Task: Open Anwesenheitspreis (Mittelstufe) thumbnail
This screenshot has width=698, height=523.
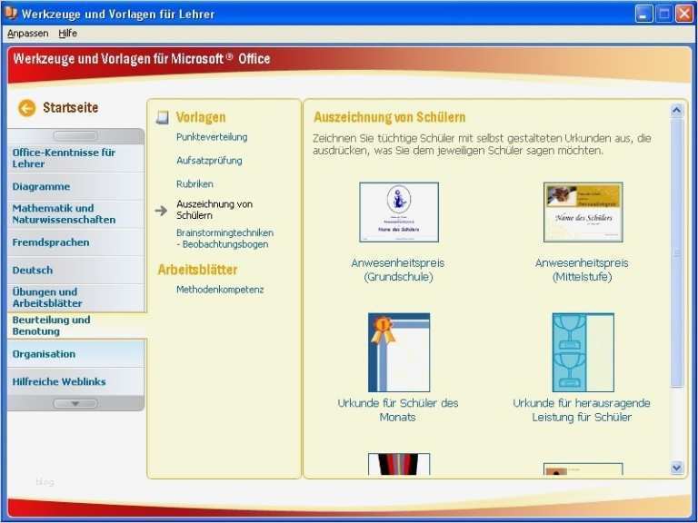Action: tap(583, 212)
